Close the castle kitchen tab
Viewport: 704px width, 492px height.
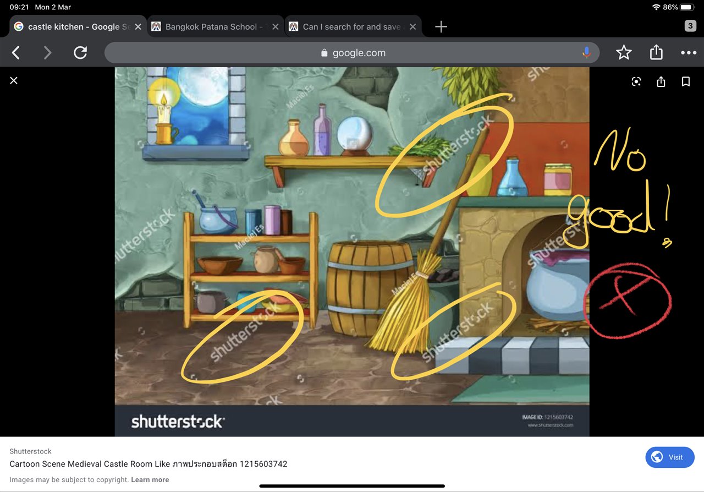pos(137,26)
